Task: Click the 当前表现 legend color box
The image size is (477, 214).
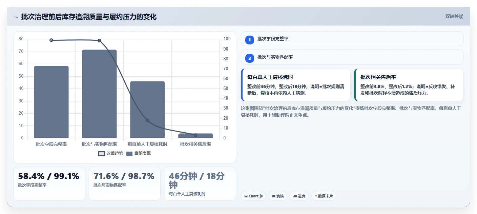Action: (129, 154)
